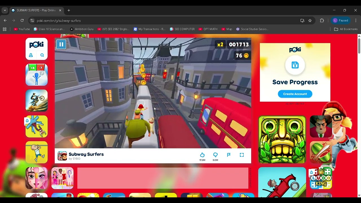
Task: Open the Fruit Ninja game thumbnail
Action: click(321, 152)
